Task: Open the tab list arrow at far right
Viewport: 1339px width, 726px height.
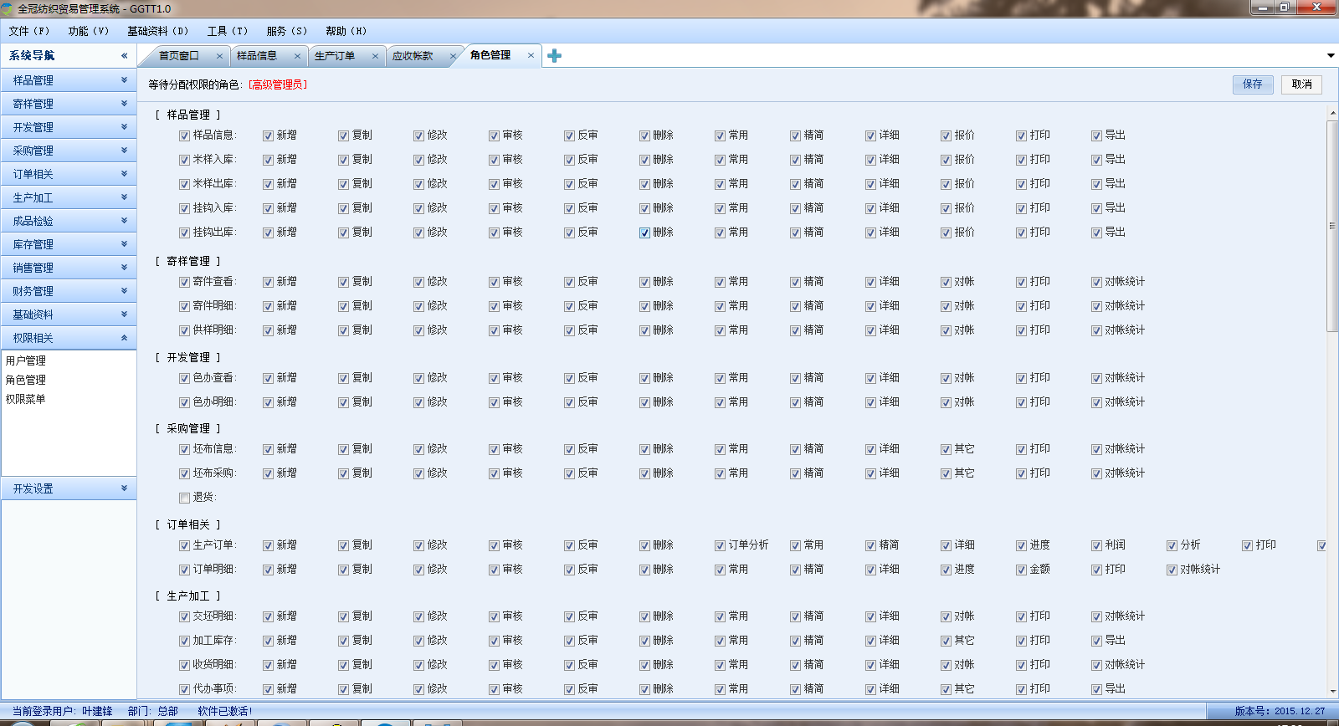Action: 1331,56
